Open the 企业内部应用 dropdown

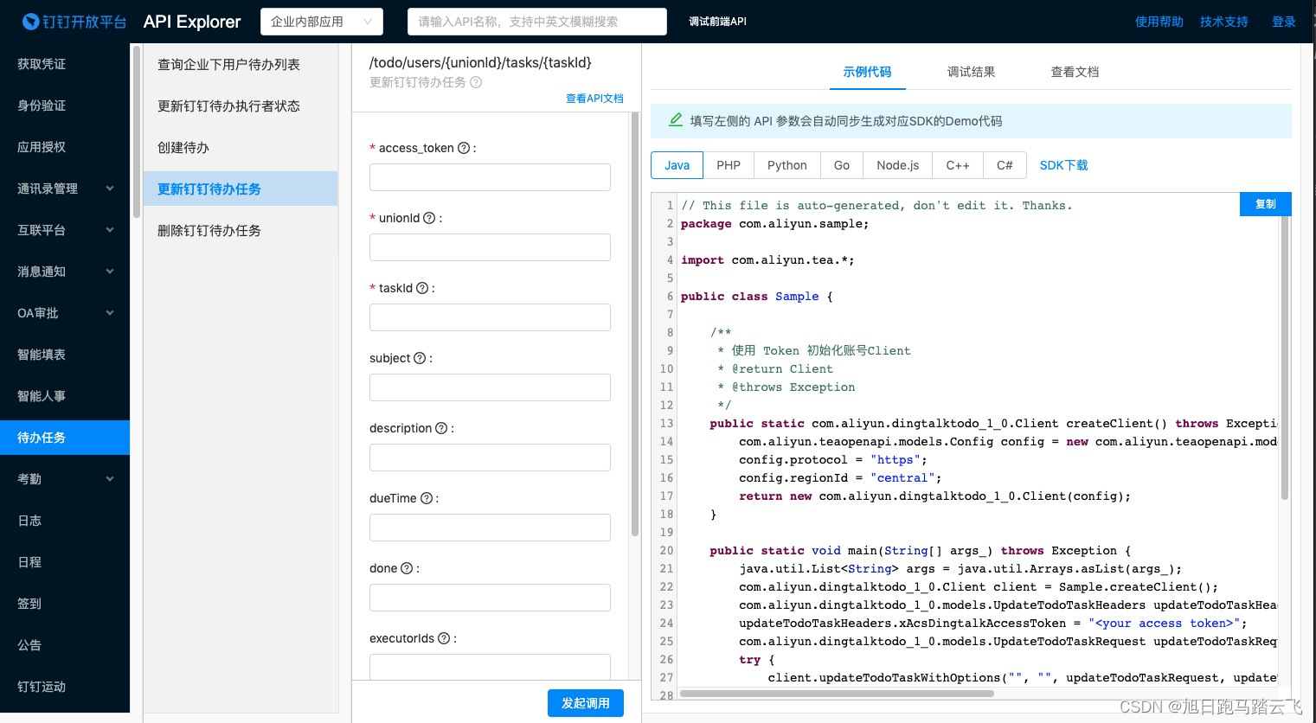pos(321,22)
